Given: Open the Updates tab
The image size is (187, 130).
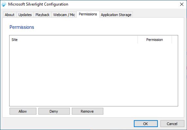Looking at the screenshot, I should coord(25,15).
